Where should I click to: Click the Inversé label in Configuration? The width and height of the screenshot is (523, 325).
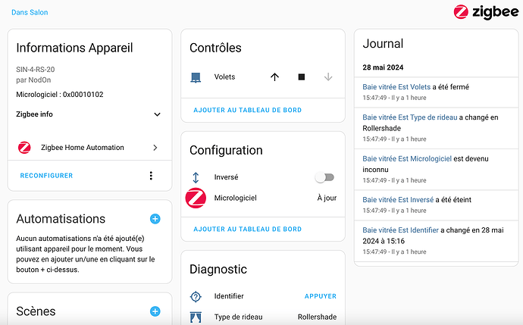(226, 177)
